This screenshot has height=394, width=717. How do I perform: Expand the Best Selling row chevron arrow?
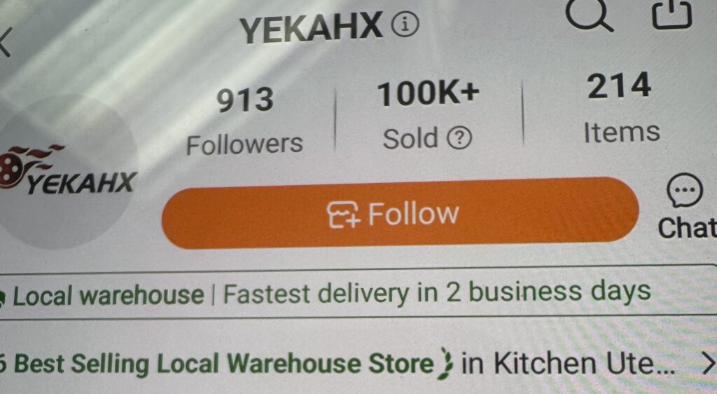tap(709, 364)
